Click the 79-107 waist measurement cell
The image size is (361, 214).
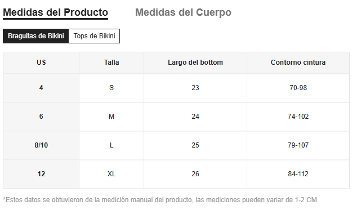click(x=298, y=145)
